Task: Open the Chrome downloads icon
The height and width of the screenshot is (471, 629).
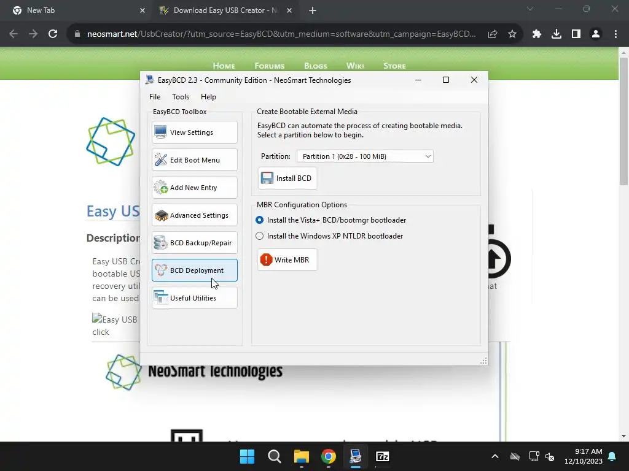Action: pyautogui.click(x=557, y=34)
